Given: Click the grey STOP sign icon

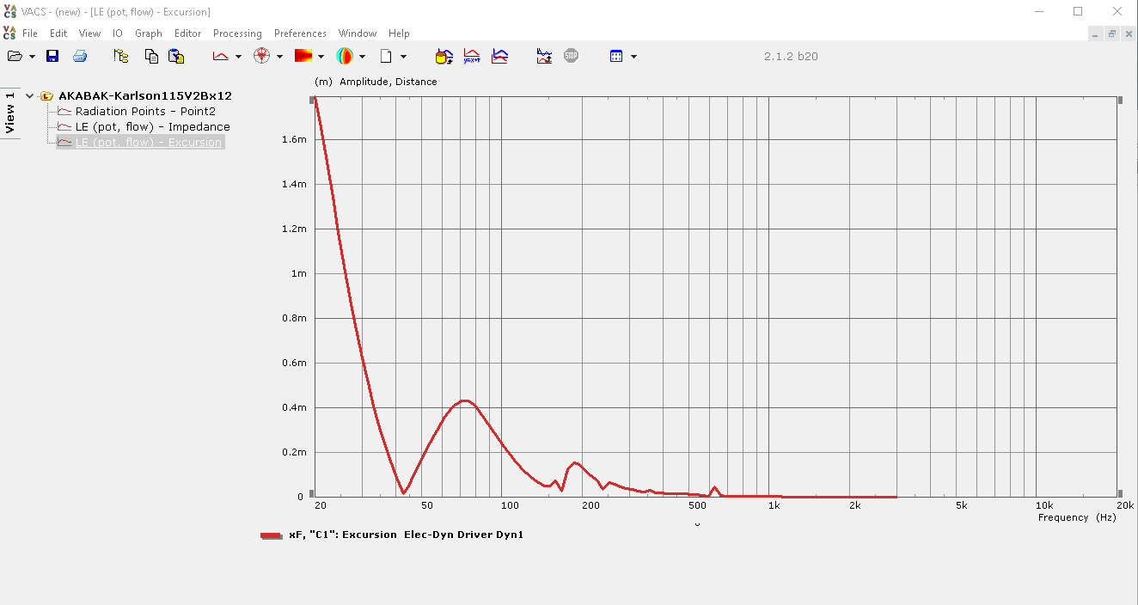Looking at the screenshot, I should click(571, 56).
